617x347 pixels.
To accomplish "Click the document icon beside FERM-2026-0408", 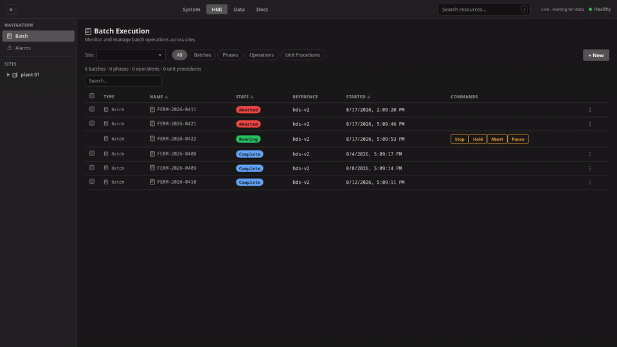I will 152,154.
